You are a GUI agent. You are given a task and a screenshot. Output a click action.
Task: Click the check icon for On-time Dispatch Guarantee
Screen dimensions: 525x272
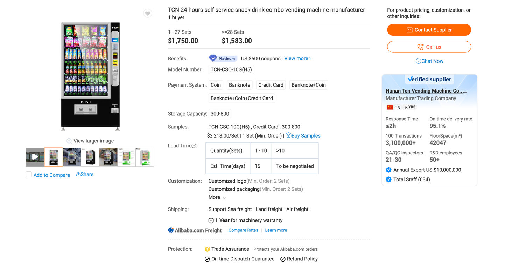tap(207, 259)
